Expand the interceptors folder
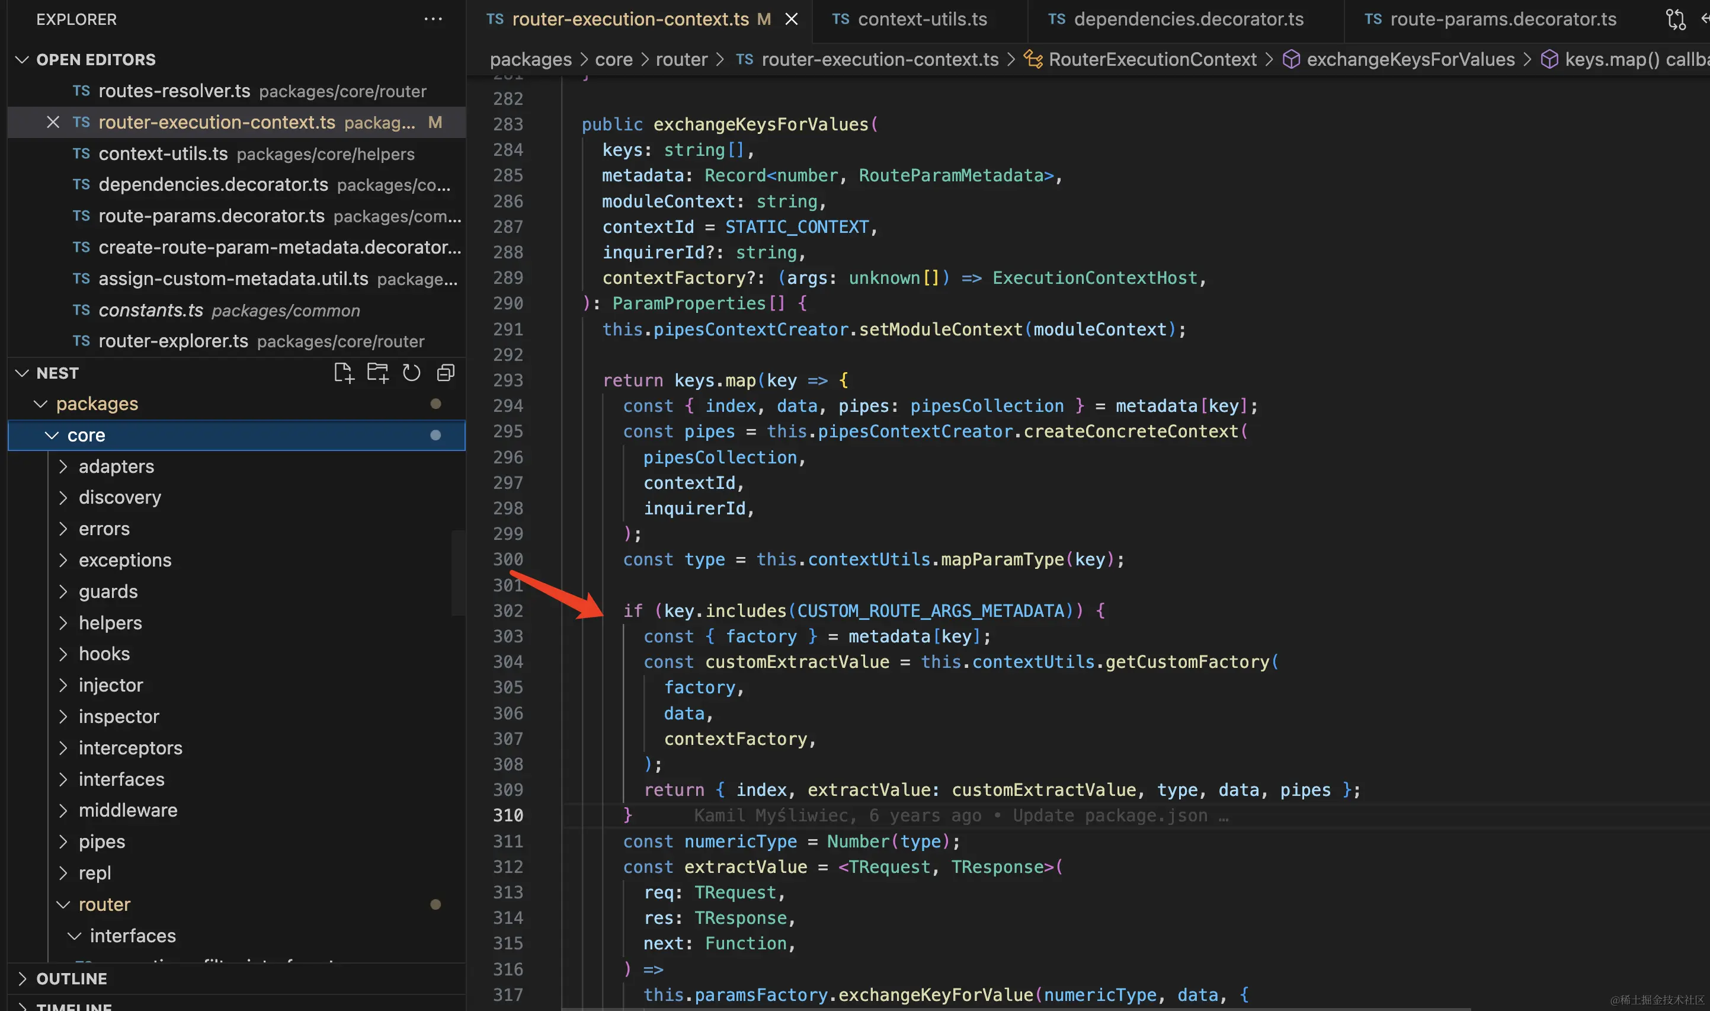Viewport: 1710px width, 1011px height. (x=130, y=747)
